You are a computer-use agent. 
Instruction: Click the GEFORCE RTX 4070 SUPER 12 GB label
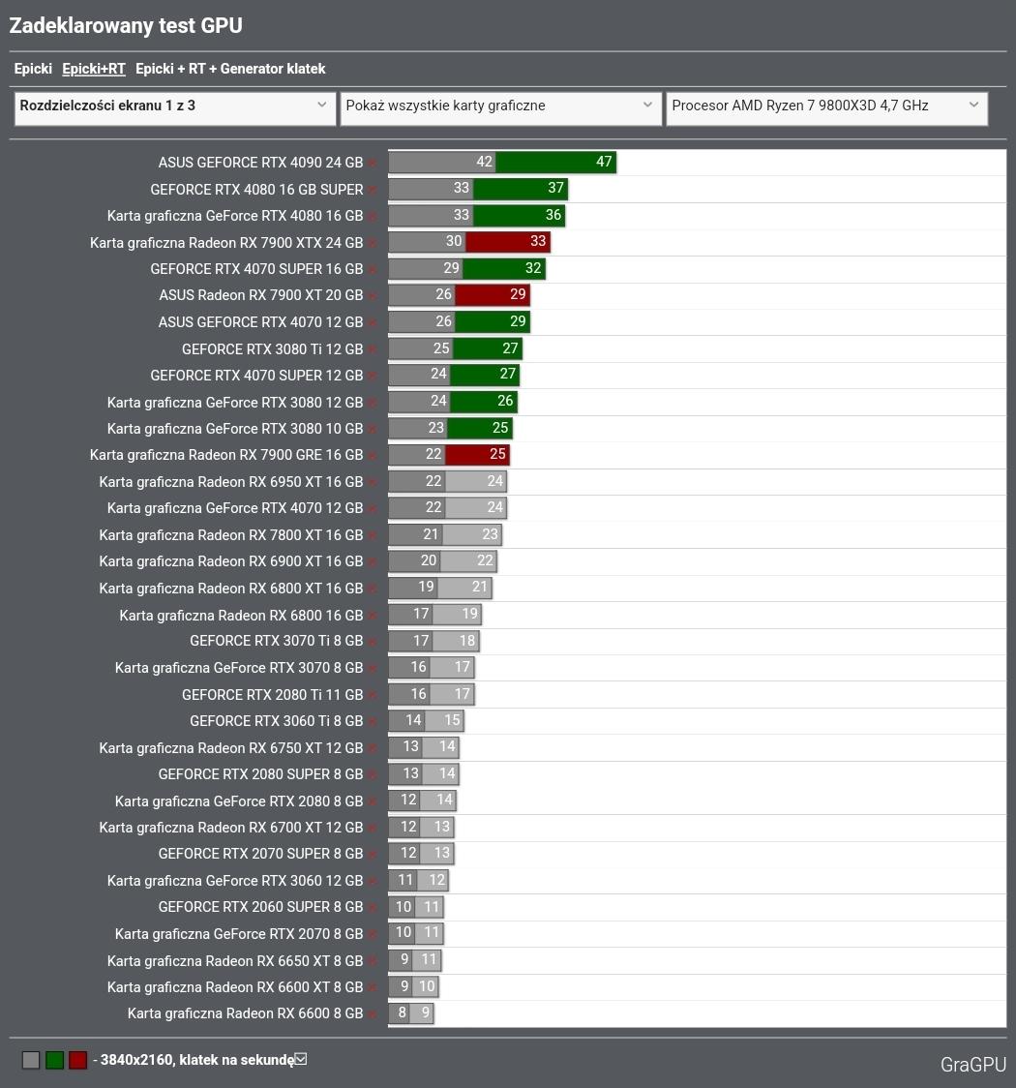coord(256,376)
